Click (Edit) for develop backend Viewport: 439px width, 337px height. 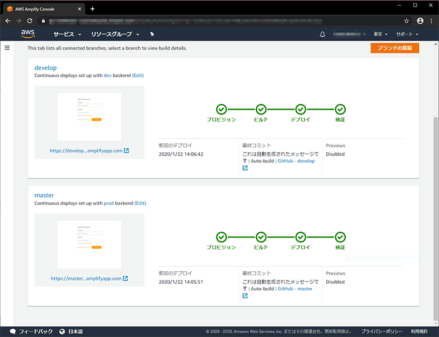tap(138, 75)
